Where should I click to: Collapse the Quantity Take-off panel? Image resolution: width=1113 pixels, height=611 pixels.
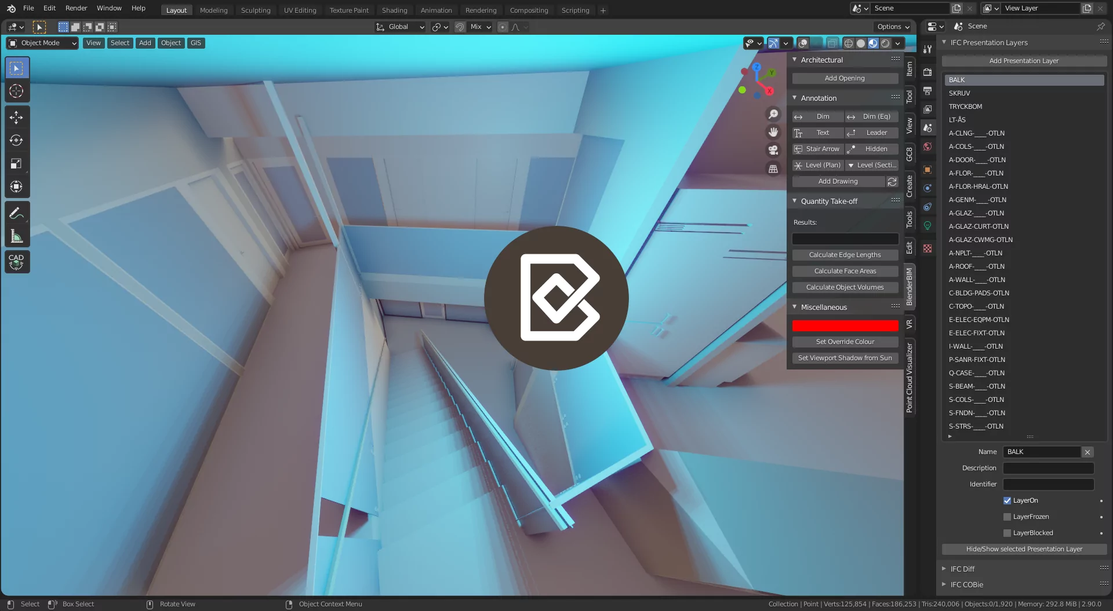point(795,201)
